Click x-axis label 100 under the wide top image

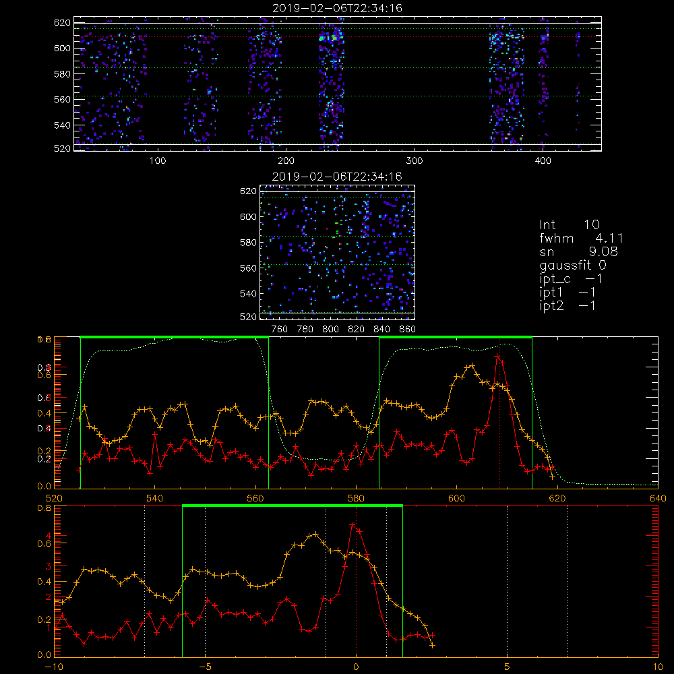click(158, 161)
